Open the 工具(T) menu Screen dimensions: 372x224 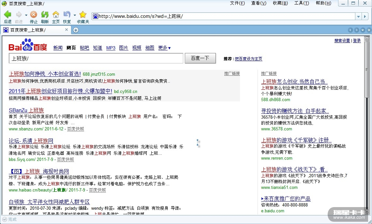click(x=301, y=3)
